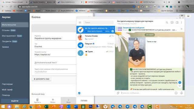Switch to the Презентация марк... YouTube tab
194x109 pixels.
tap(98, 2)
